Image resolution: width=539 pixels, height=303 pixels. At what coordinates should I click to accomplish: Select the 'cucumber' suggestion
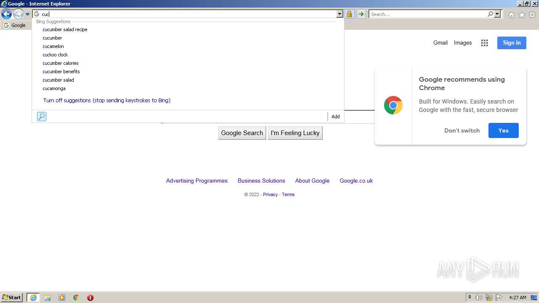click(52, 38)
